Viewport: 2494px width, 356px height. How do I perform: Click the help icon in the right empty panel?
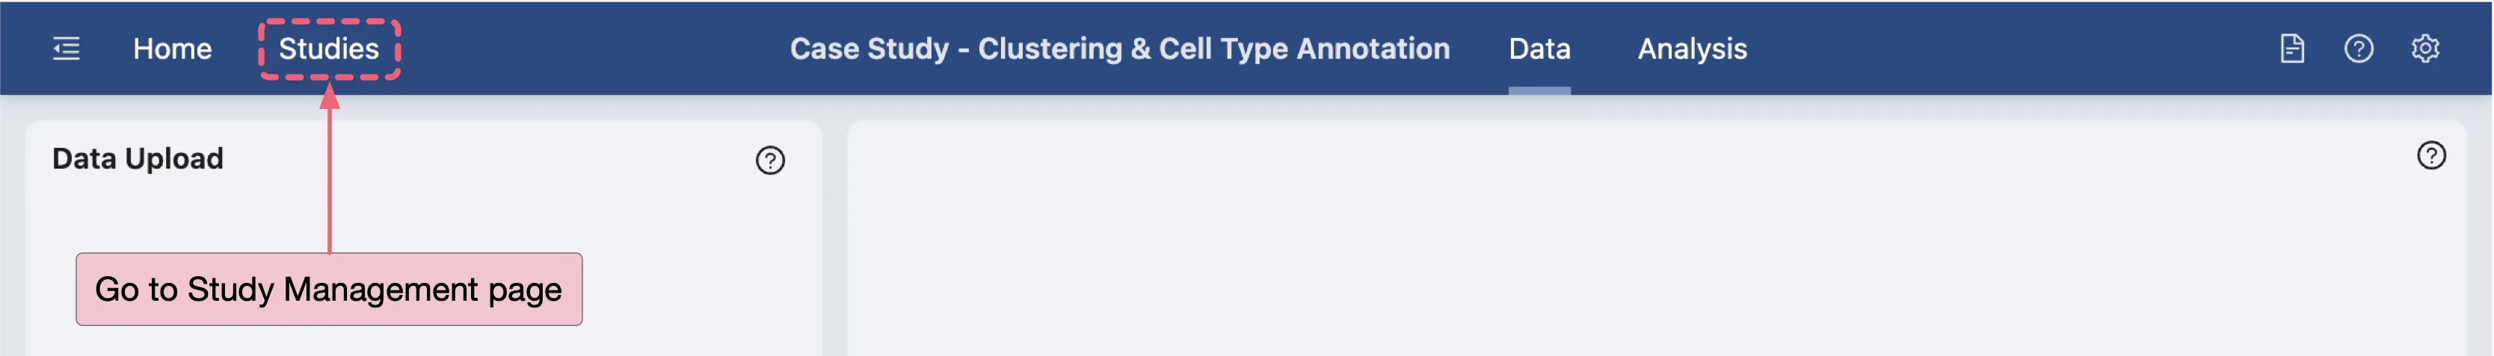2431,156
